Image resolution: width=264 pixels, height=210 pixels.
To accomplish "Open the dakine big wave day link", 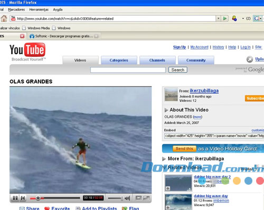I will click(x=211, y=196).
